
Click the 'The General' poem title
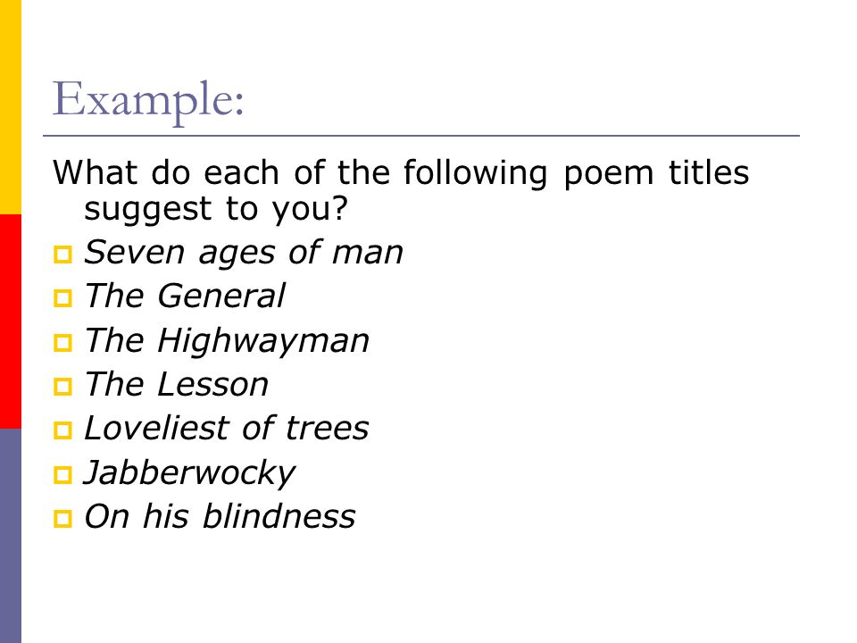[x=185, y=296]
